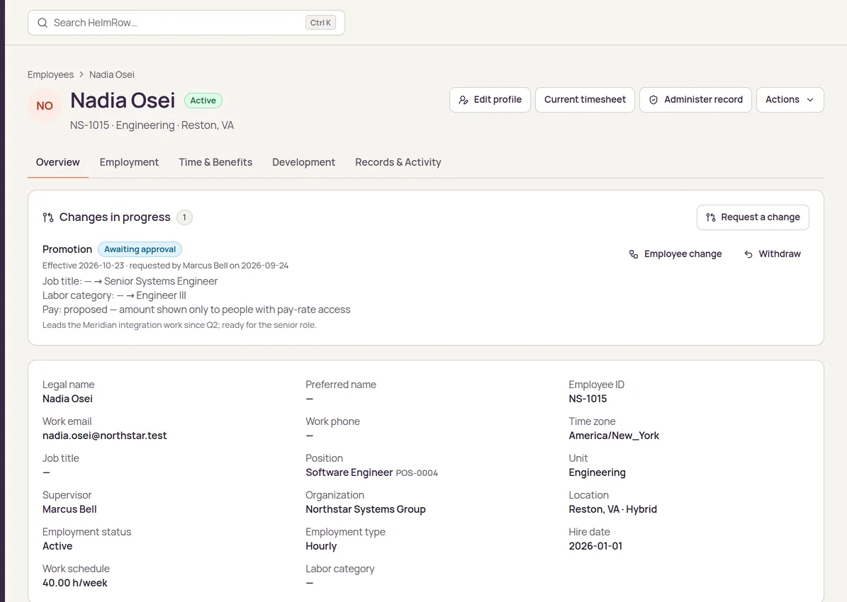The width and height of the screenshot is (847, 602).
Task: Click the Request a change button
Action: 753,217
